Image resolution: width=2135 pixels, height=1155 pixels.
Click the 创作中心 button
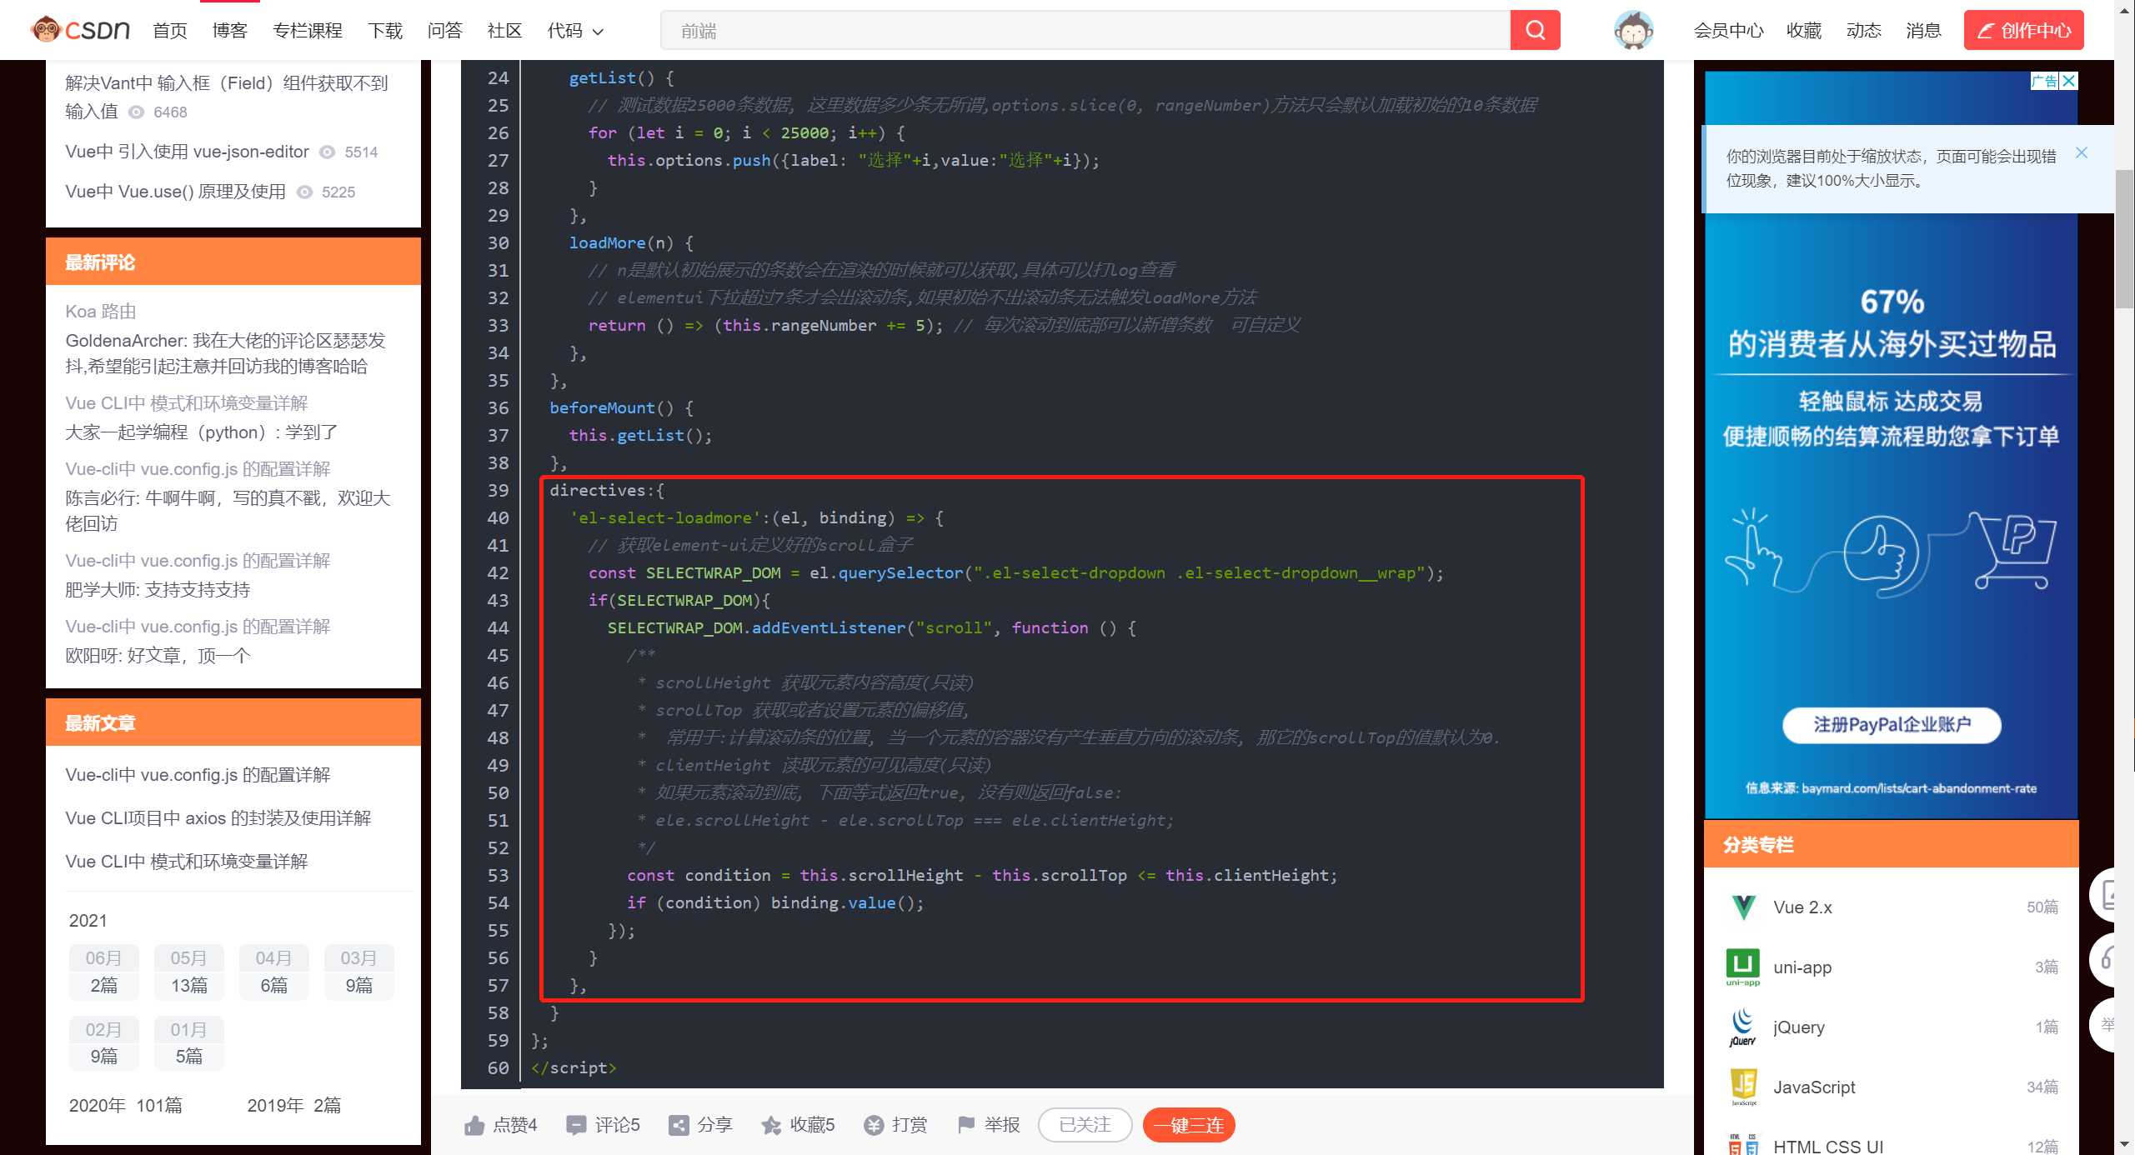(x=2022, y=31)
